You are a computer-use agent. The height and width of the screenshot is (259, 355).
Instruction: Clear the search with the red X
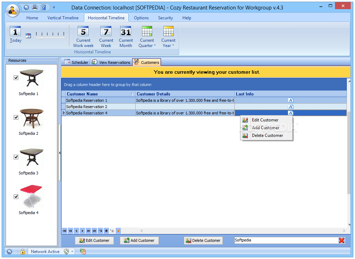click(341, 240)
